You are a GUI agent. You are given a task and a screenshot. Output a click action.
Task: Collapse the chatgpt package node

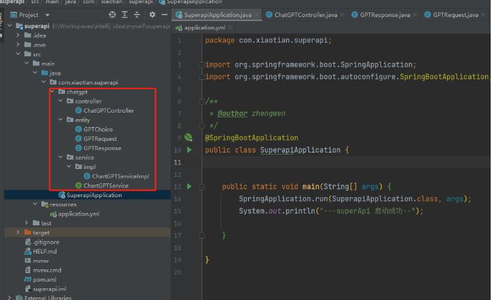[52, 92]
